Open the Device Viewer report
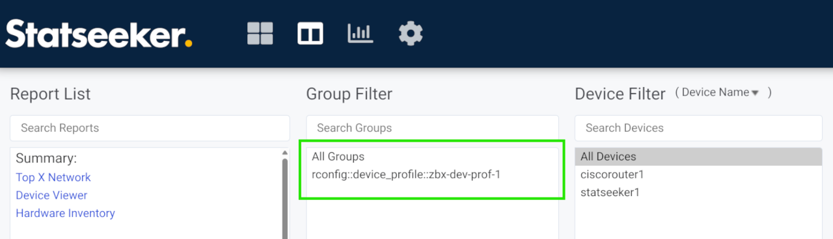This screenshot has width=833, height=239. [x=51, y=195]
